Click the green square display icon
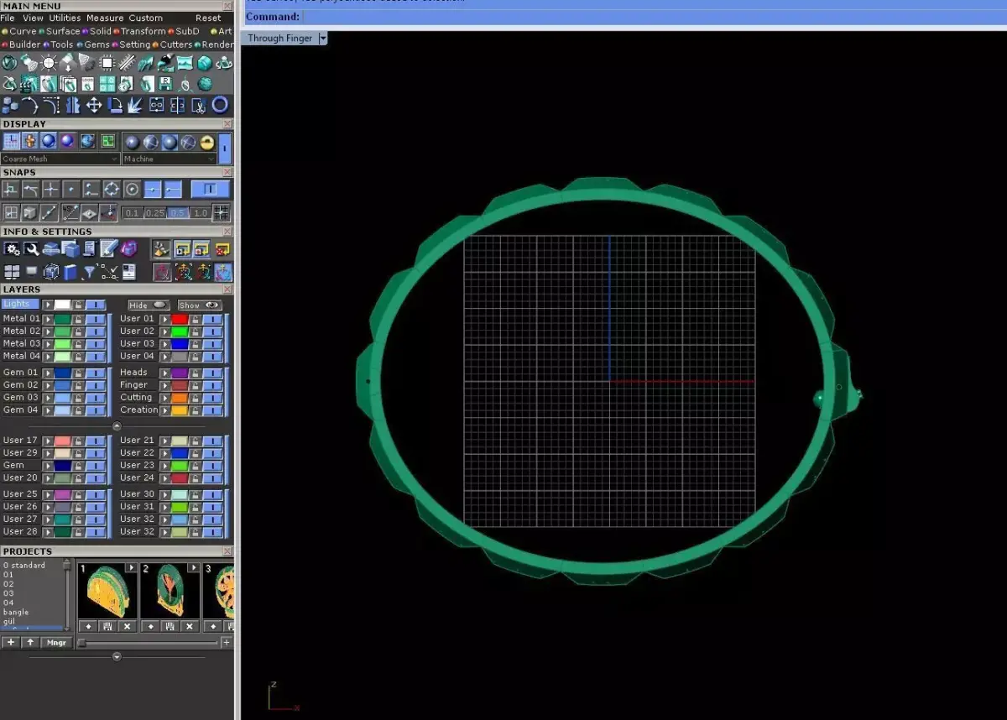This screenshot has width=1007, height=720. click(108, 141)
